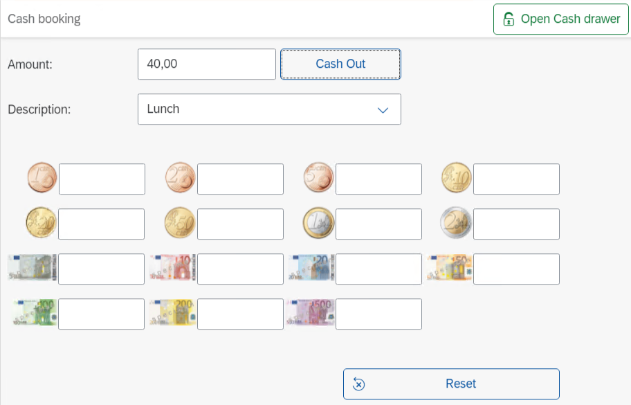The width and height of the screenshot is (631, 405).
Task: Click the 500 euro banknote image
Action: coord(311,314)
